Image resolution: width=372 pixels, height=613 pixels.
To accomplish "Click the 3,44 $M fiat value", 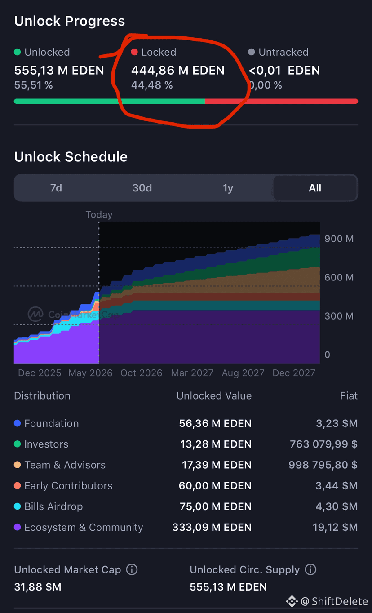I will tap(337, 486).
